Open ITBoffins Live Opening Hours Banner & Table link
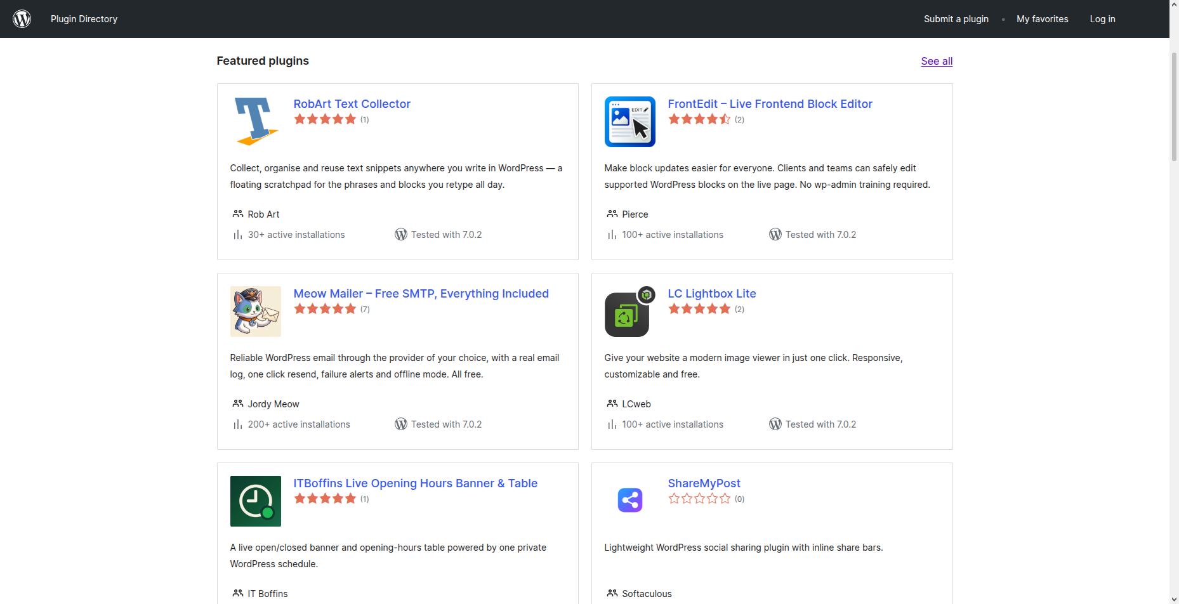Screen dimensions: 1179x604 click(x=416, y=483)
